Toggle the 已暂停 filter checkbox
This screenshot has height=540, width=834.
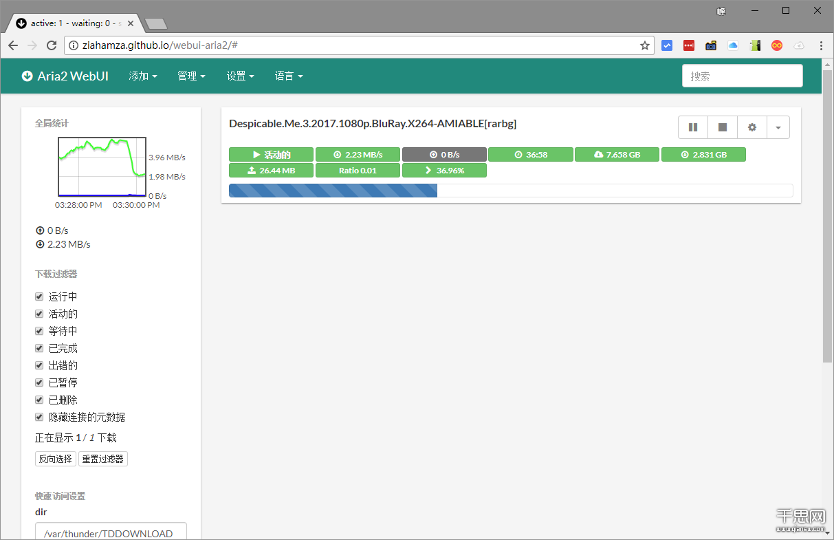[39, 382]
